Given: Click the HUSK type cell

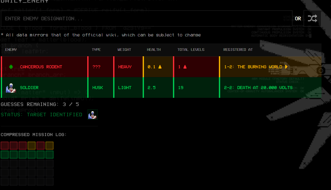Looking at the screenshot, I should 98,88.
